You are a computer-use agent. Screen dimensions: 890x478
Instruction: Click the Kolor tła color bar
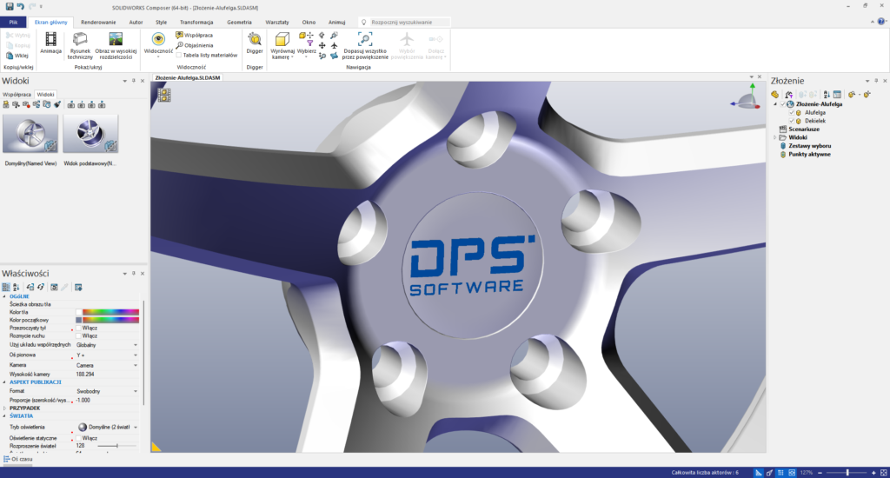coord(110,311)
